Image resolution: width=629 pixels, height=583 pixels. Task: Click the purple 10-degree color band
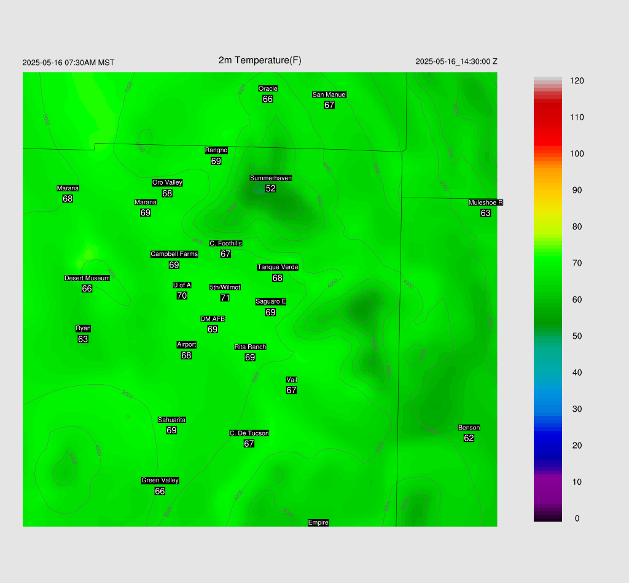(547, 482)
